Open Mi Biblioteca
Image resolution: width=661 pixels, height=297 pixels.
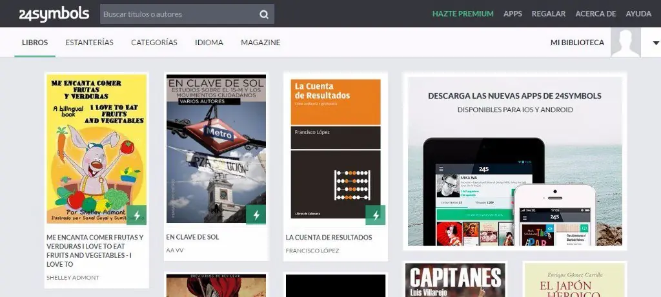(577, 43)
